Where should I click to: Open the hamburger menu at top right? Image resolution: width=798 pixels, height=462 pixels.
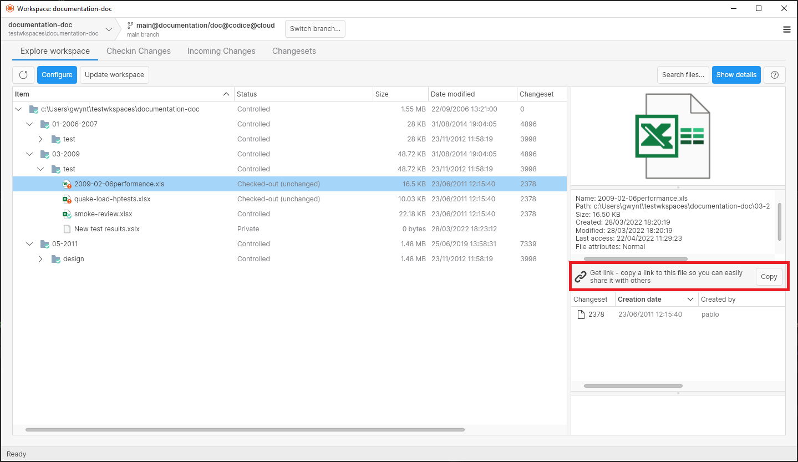[786, 29]
